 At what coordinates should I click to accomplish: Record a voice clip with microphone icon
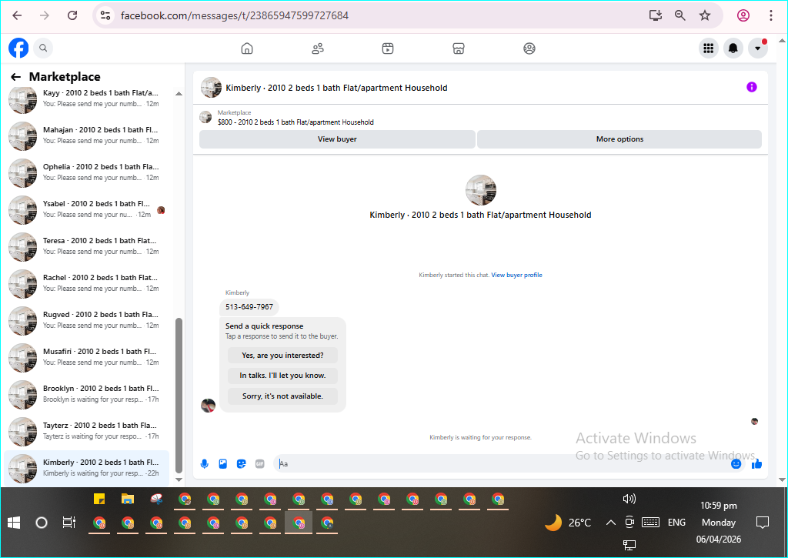pos(205,464)
